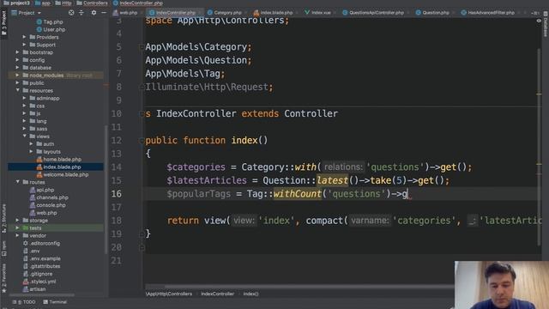
Task: Select User.php in the Project tree
Action: (51, 29)
